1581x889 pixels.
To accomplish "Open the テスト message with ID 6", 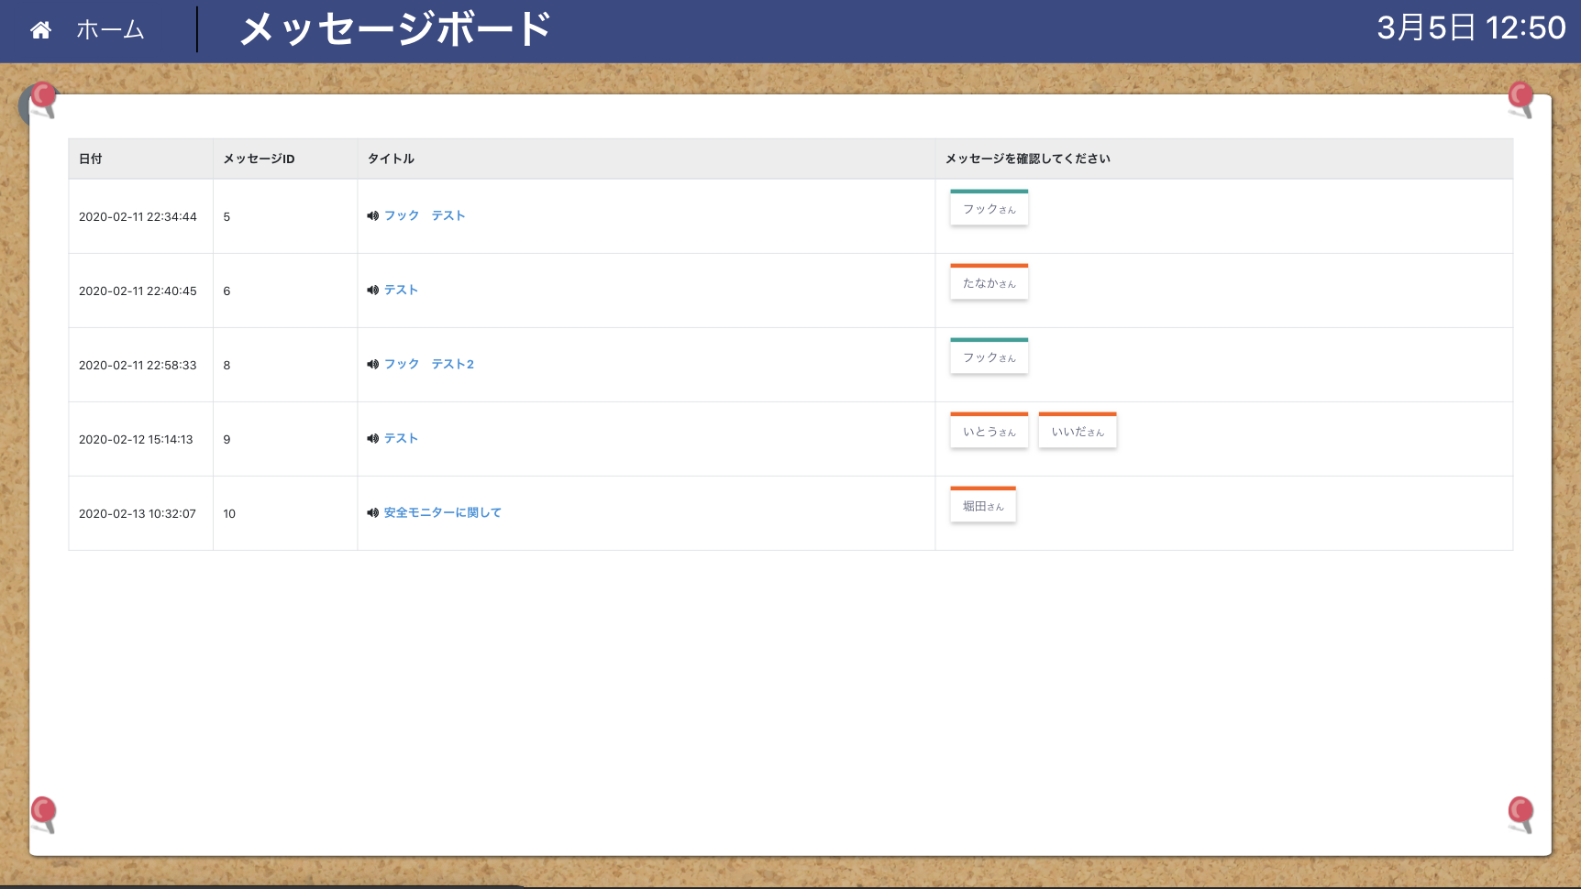I will [x=401, y=291].
